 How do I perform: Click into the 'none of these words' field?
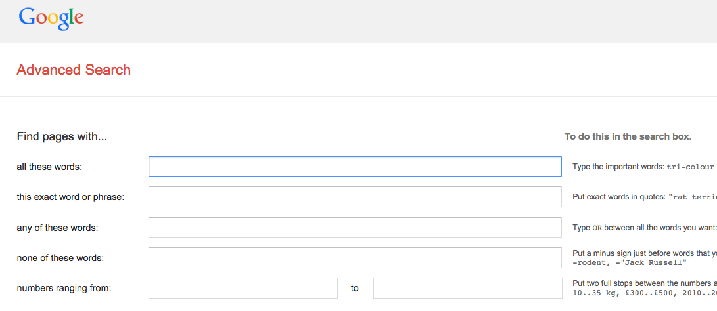[355, 258]
